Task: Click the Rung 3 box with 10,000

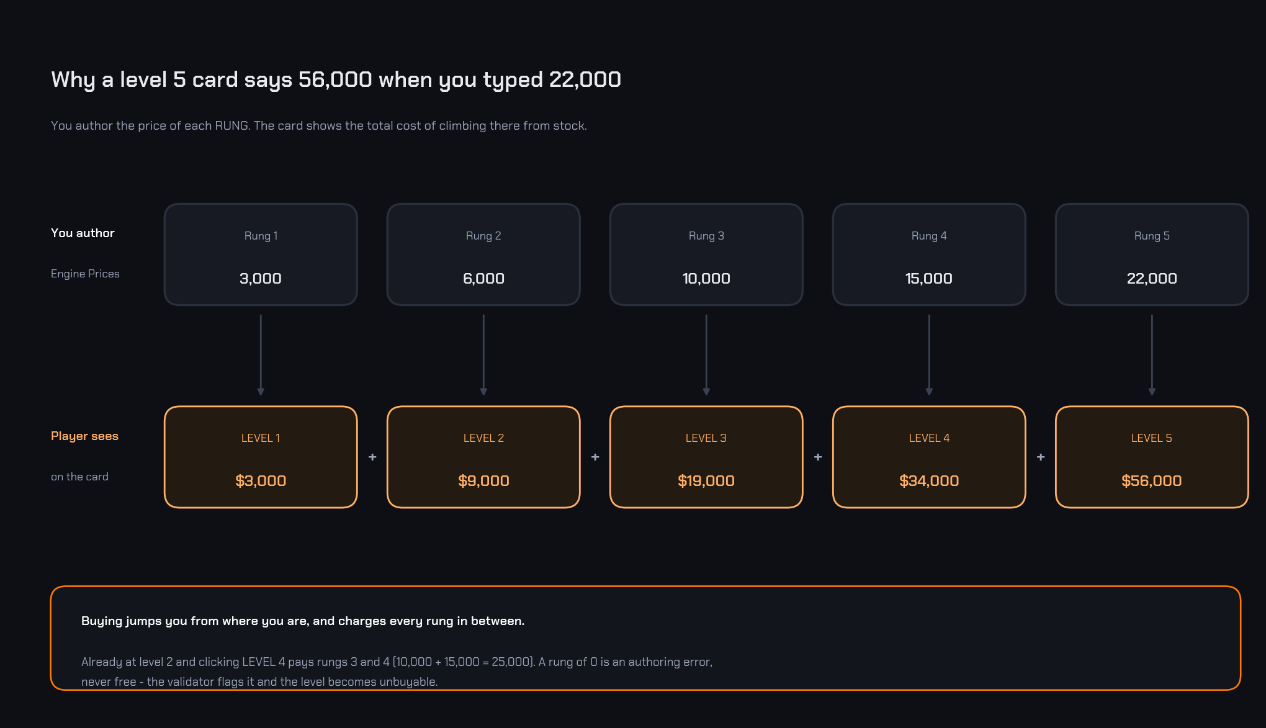Action: pyautogui.click(x=706, y=254)
